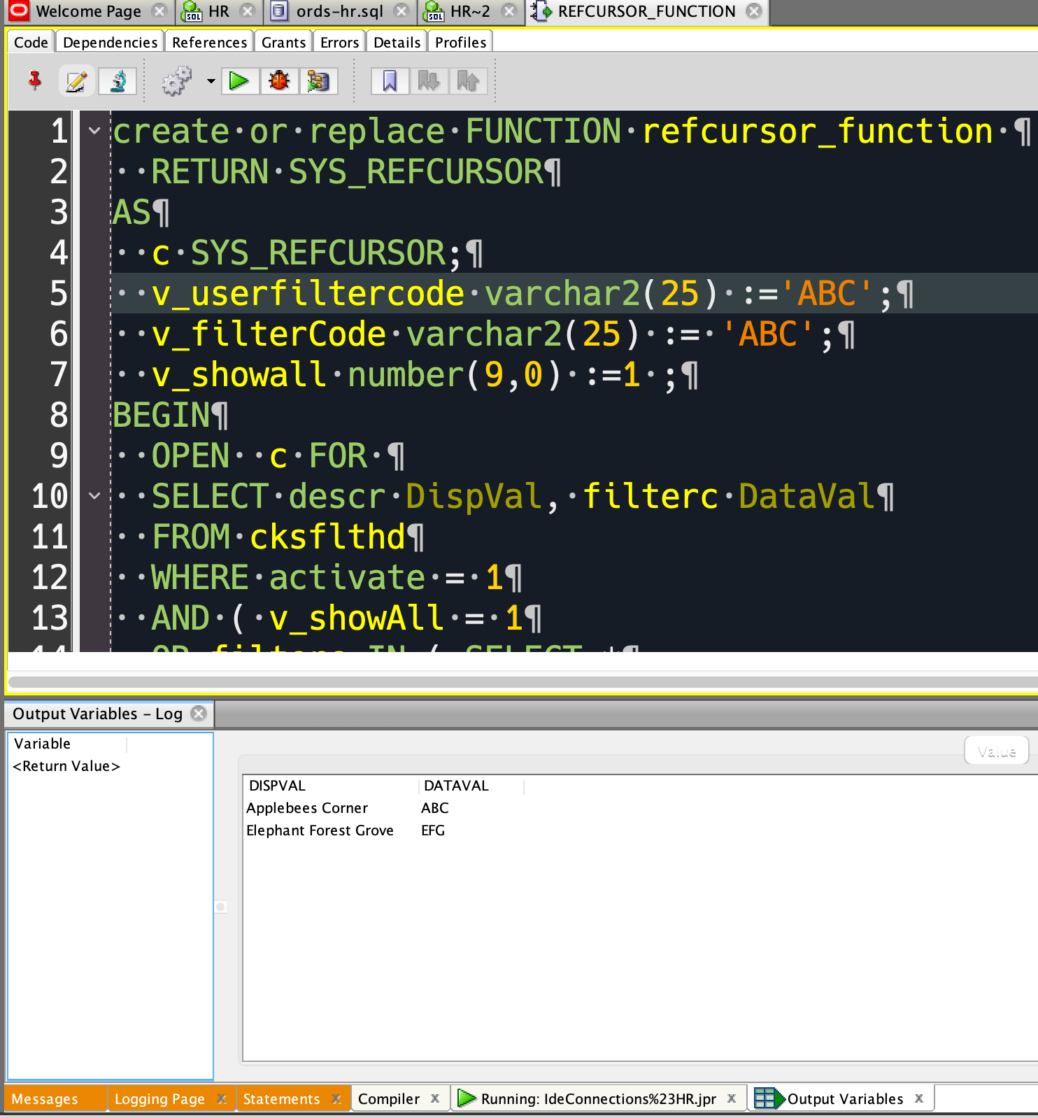This screenshot has height=1118, width=1038.
Task: Toggle the bookmark icon in the toolbar
Action: [x=390, y=81]
